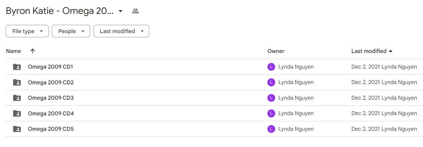
Task: Click Lynda Nguyen owner name for CD4
Action: [x=296, y=114]
